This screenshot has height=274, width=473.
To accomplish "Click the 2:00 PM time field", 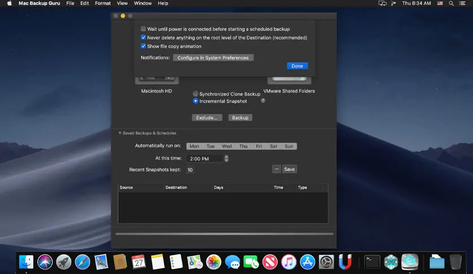I will (x=205, y=159).
